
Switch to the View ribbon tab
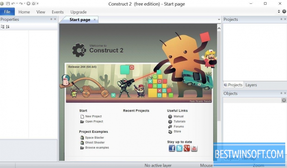41,12
